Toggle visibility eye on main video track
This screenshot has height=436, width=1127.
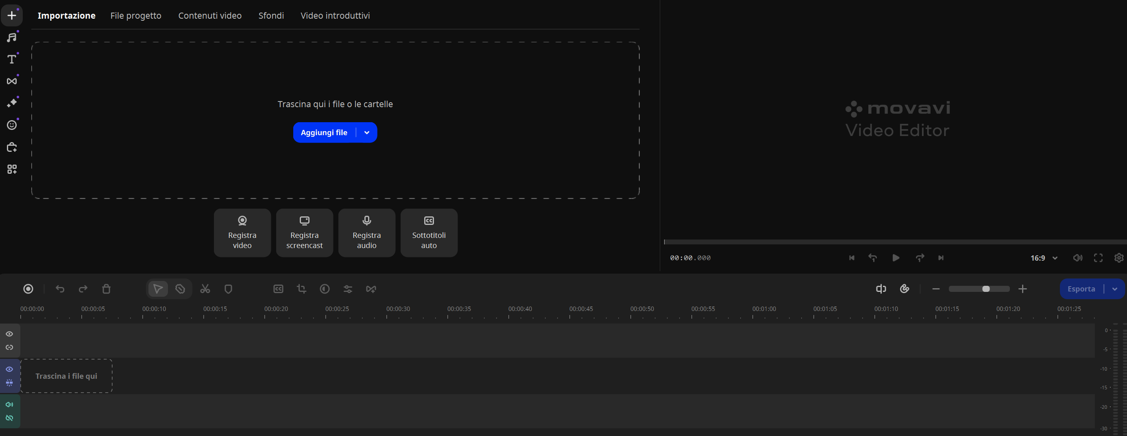(x=9, y=369)
